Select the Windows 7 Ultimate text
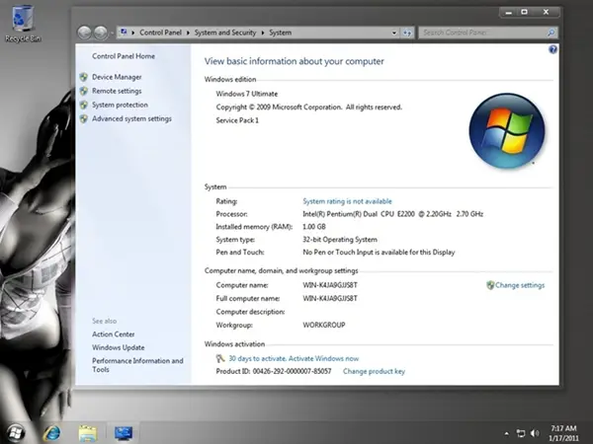 coord(246,94)
